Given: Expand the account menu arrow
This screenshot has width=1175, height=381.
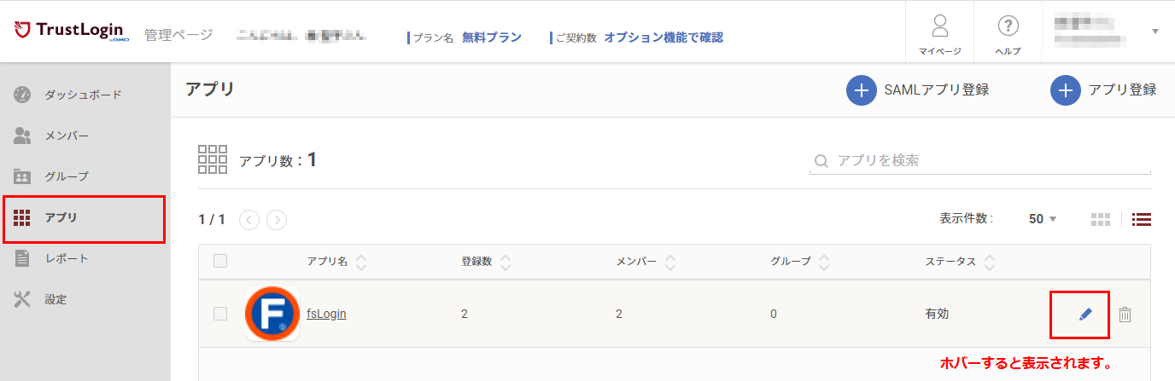Looking at the screenshot, I should 1155,32.
